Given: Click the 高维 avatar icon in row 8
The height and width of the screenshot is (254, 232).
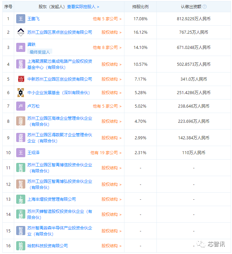Looking at the screenshot, I should pos(21,121).
